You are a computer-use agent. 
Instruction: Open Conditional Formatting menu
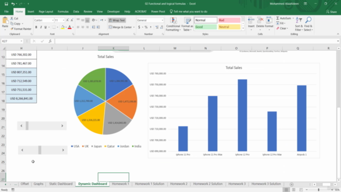[173, 24]
